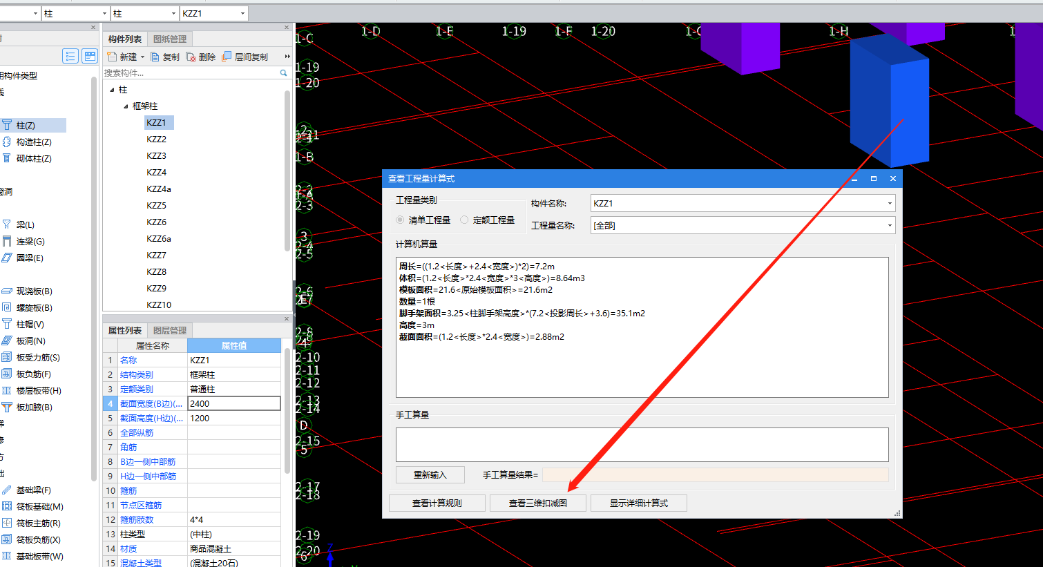
Task: Pick the 楼层板带(H) component
Action: (x=39, y=390)
